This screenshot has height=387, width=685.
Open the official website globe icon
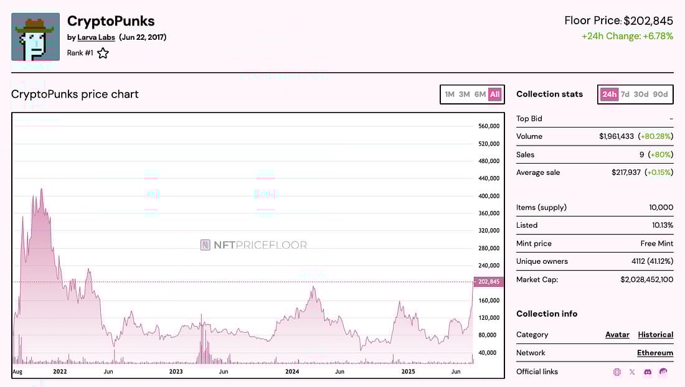[617, 371]
